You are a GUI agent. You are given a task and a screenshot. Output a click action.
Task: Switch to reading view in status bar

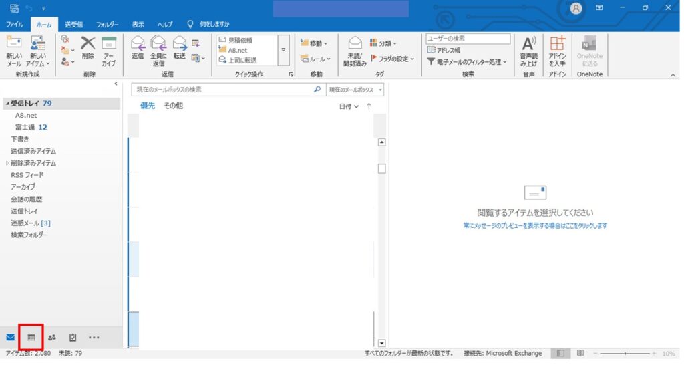[580, 353]
